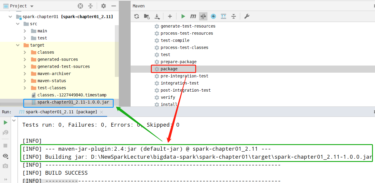Image resolution: width=375 pixels, height=183 pixels.
Task: Click Tests run summary line in console
Action: coord(101,125)
